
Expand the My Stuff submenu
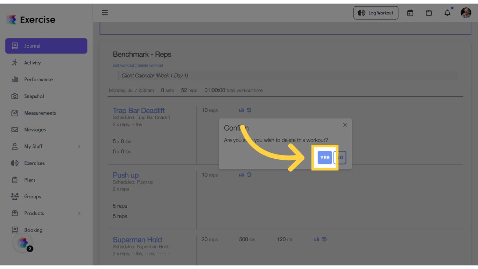coord(79,146)
